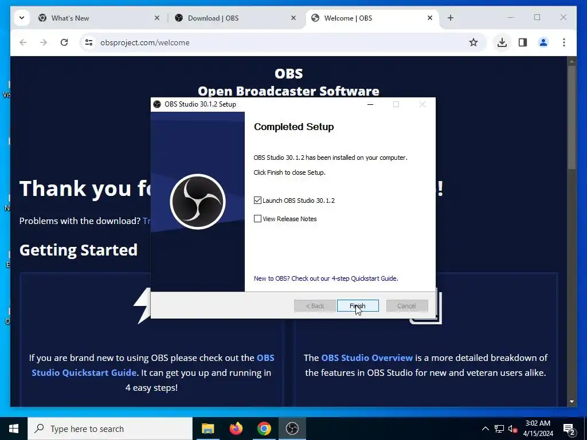Click the Finish button in OBS Setup
The height and width of the screenshot is (440, 587).
tap(358, 306)
